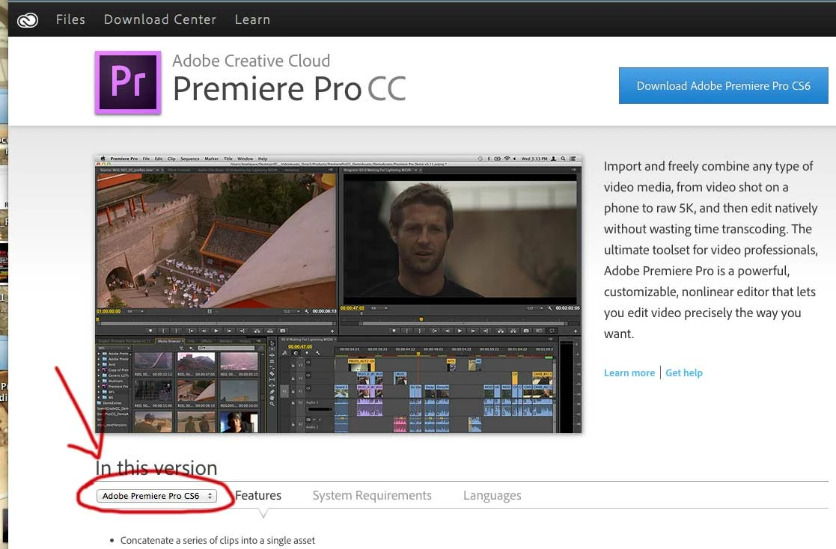The height and width of the screenshot is (549, 836).
Task: Follow the Get help link
Action: (684, 372)
